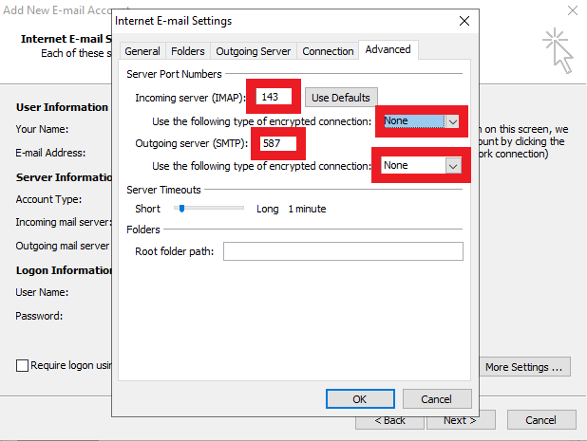The width and height of the screenshot is (587, 441).
Task: Go to the previous step with Back
Action: [388, 420]
